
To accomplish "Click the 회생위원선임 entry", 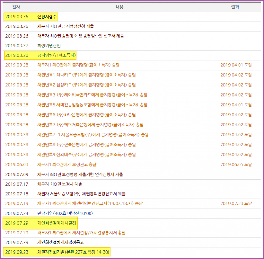I will pyautogui.click(x=49, y=45).
